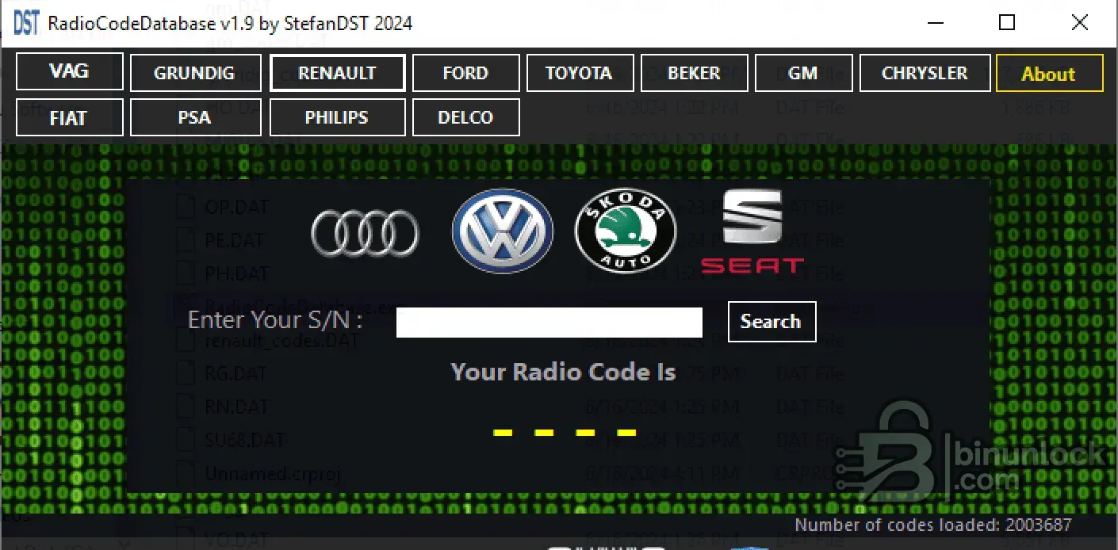Select the CHRYSLER brand tab
This screenshot has width=1118, height=550.
925,74
